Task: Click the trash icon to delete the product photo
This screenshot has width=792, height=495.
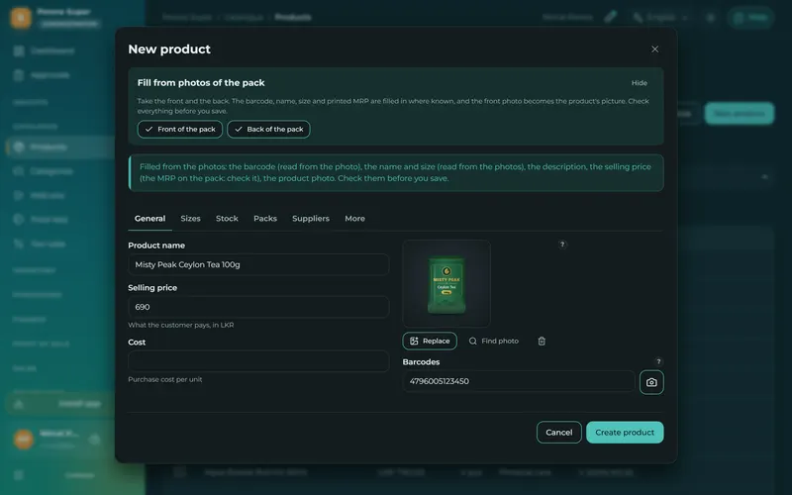Action: 542,341
